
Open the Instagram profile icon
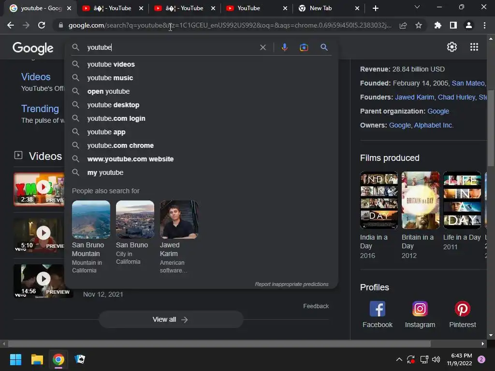tap(420, 309)
